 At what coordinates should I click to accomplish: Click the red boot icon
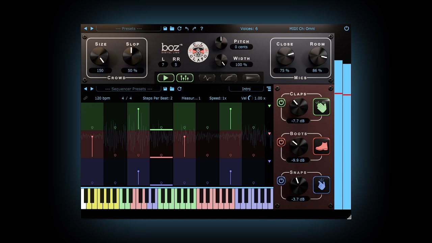321,146
